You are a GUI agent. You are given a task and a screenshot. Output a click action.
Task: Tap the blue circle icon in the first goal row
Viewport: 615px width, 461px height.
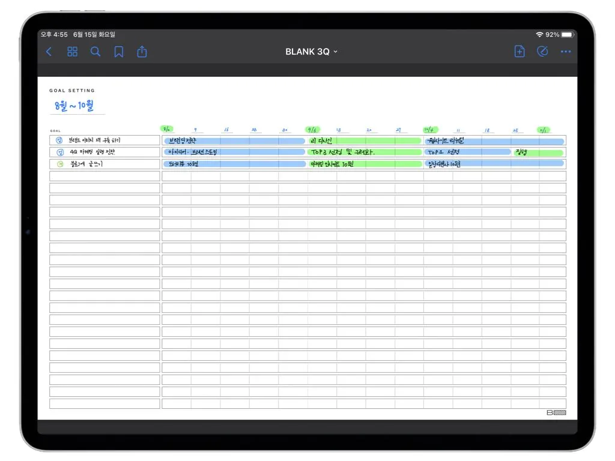coord(59,140)
